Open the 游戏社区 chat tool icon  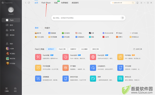[120, 78]
